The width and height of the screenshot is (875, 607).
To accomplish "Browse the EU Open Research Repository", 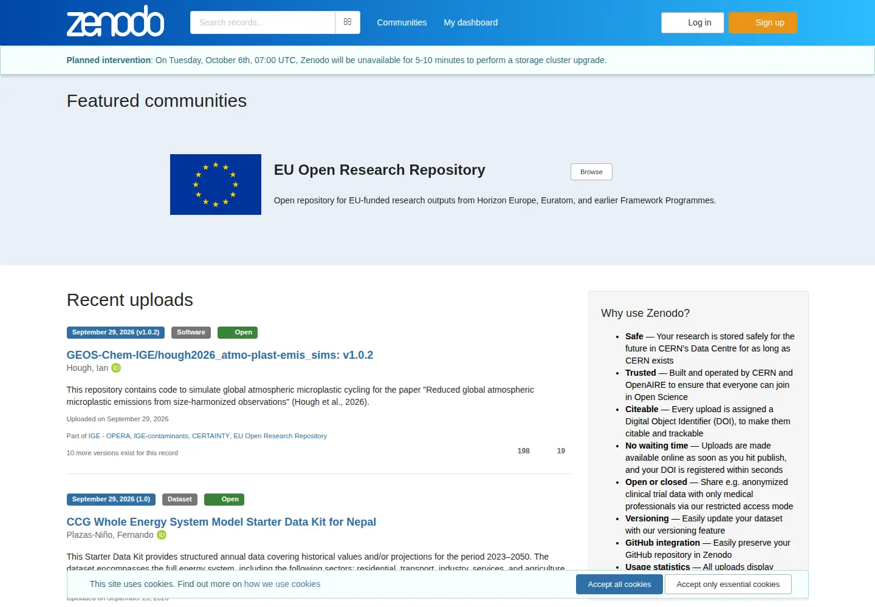I will pyautogui.click(x=591, y=172).
